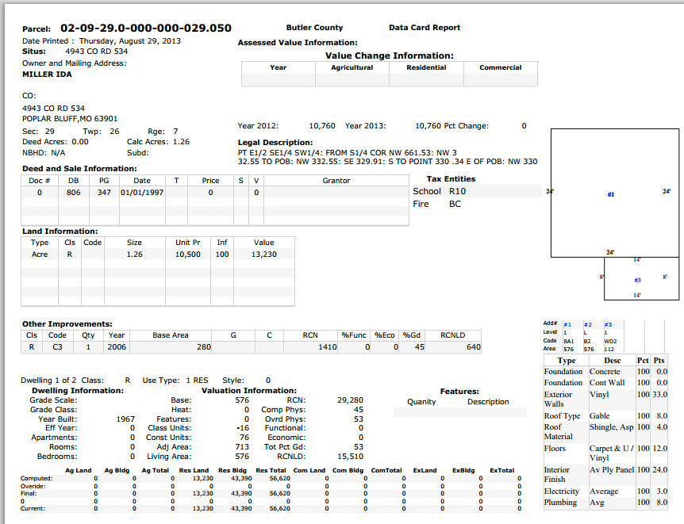Image resolution: width=684 pixels, height=524 pixels.
Task: Select the 2006 year in Other Improvements
Action: pyautogui.click(x=117, y=346)
